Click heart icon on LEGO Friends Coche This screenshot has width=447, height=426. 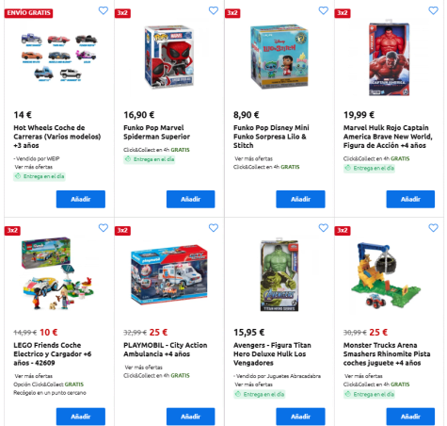[x=104, y=228]
